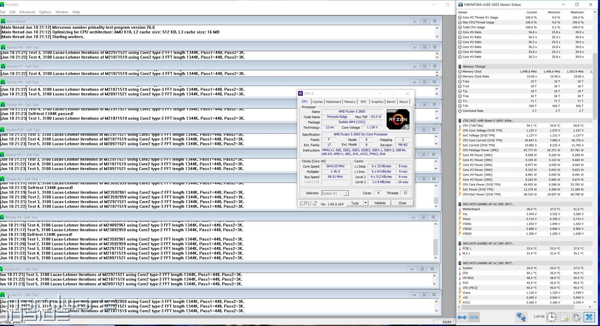Click the Close button in CPU-Z
The width and height of the screenshot is (600, 326).
click(402, 203)
